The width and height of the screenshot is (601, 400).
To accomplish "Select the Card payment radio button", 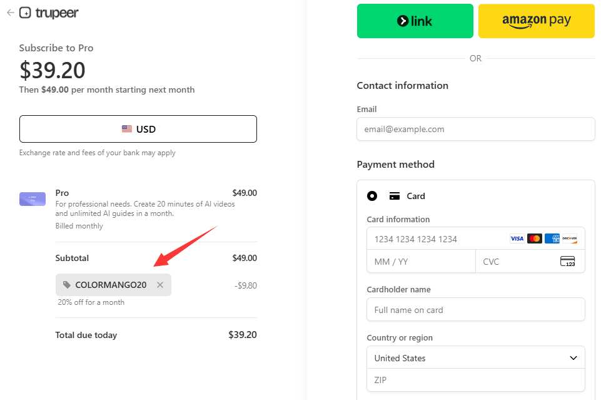I will [x=371, y=196].
